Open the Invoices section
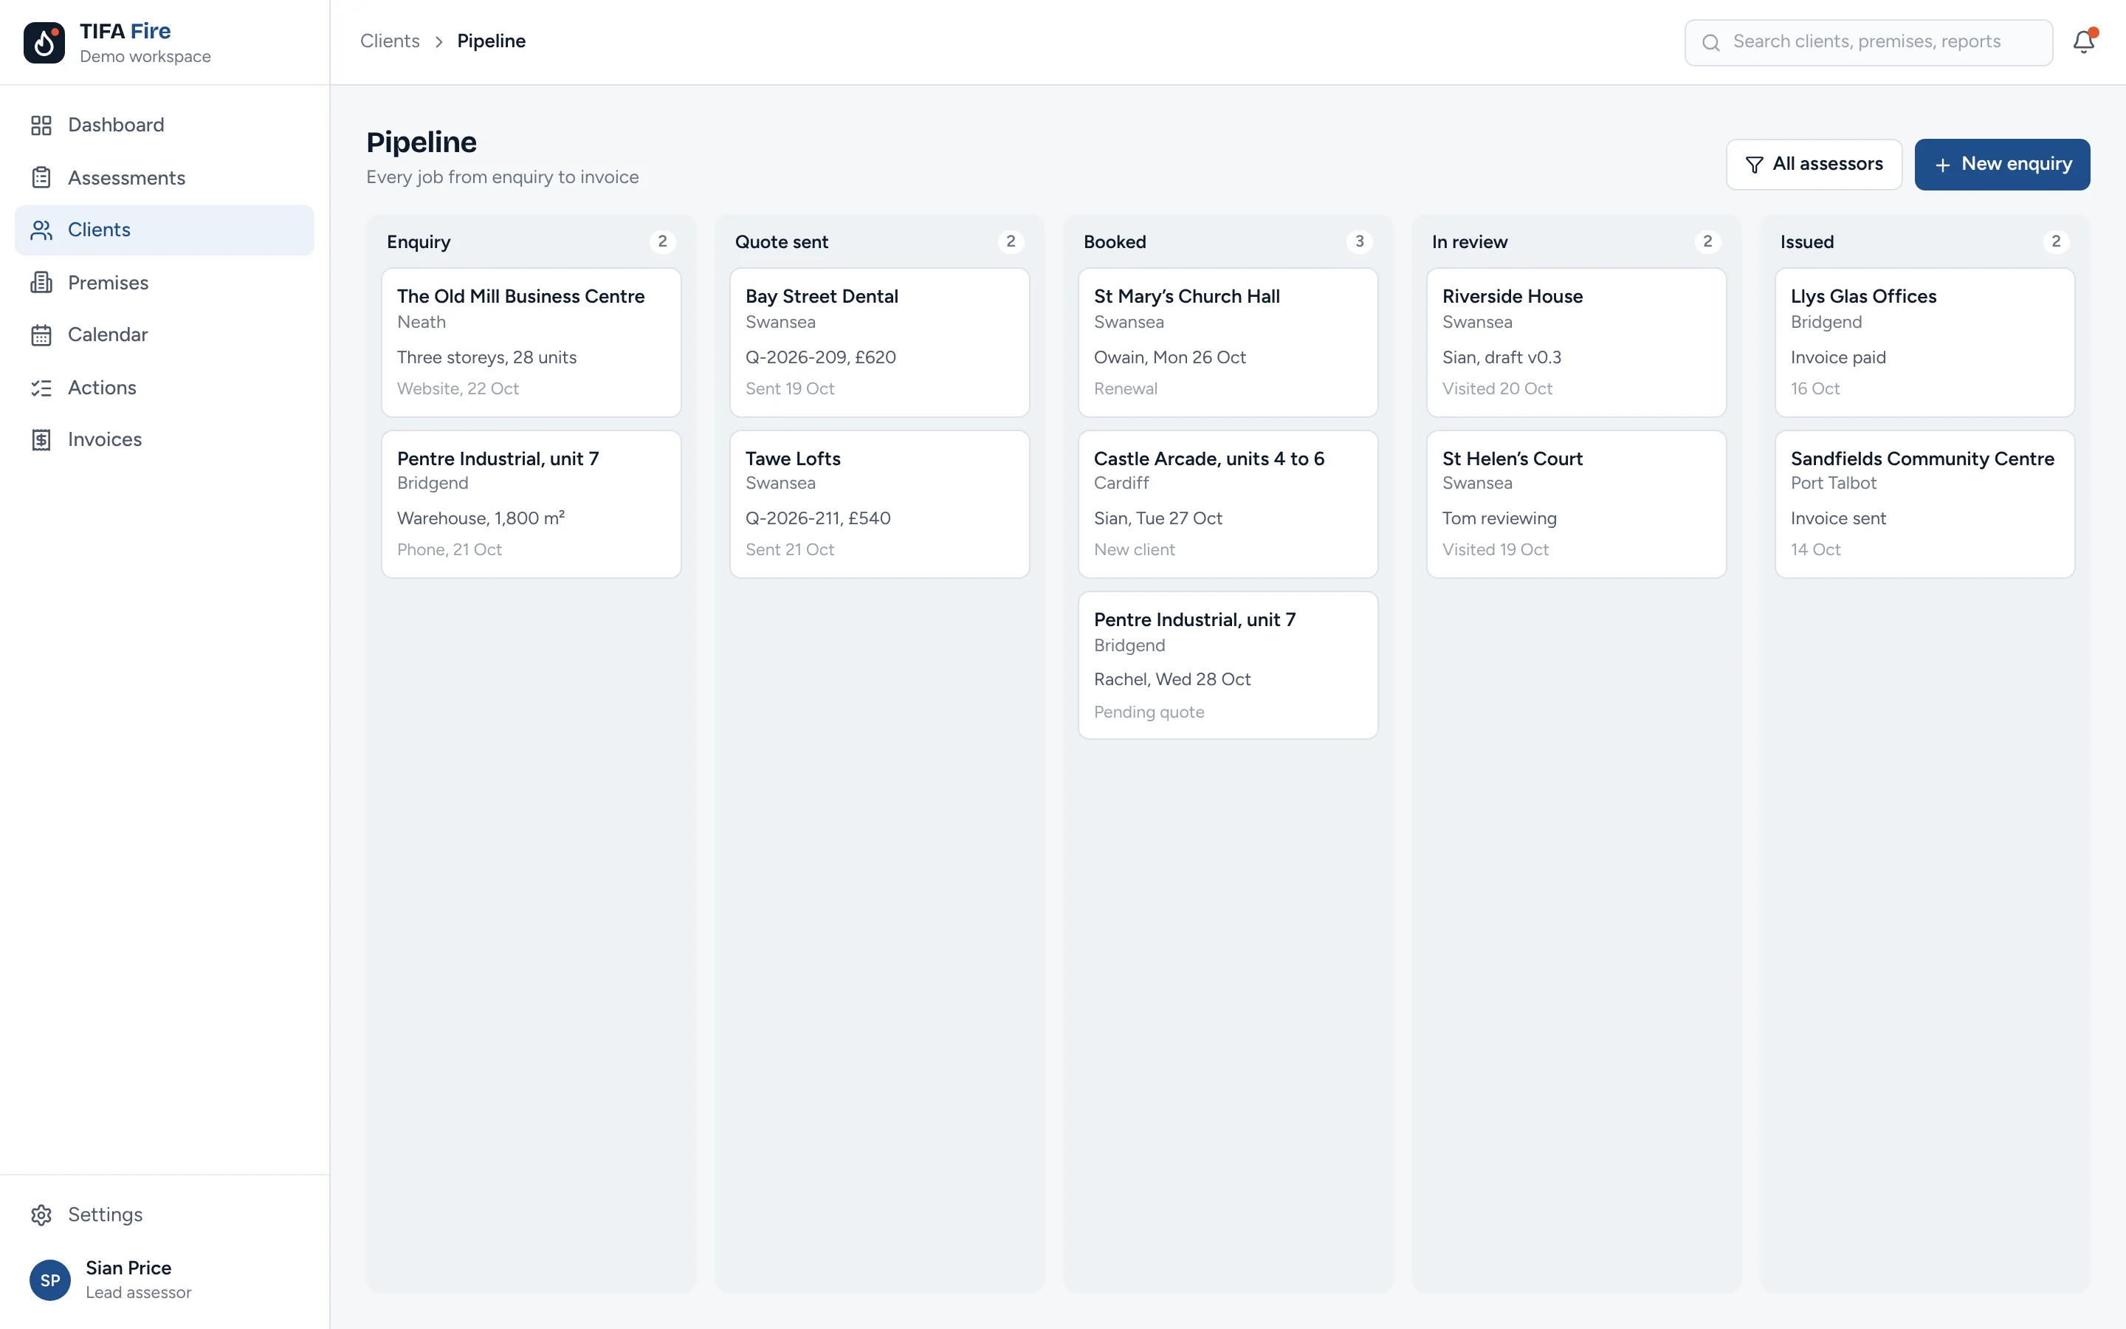2126x1329 pixels. (x=165, y=439)
